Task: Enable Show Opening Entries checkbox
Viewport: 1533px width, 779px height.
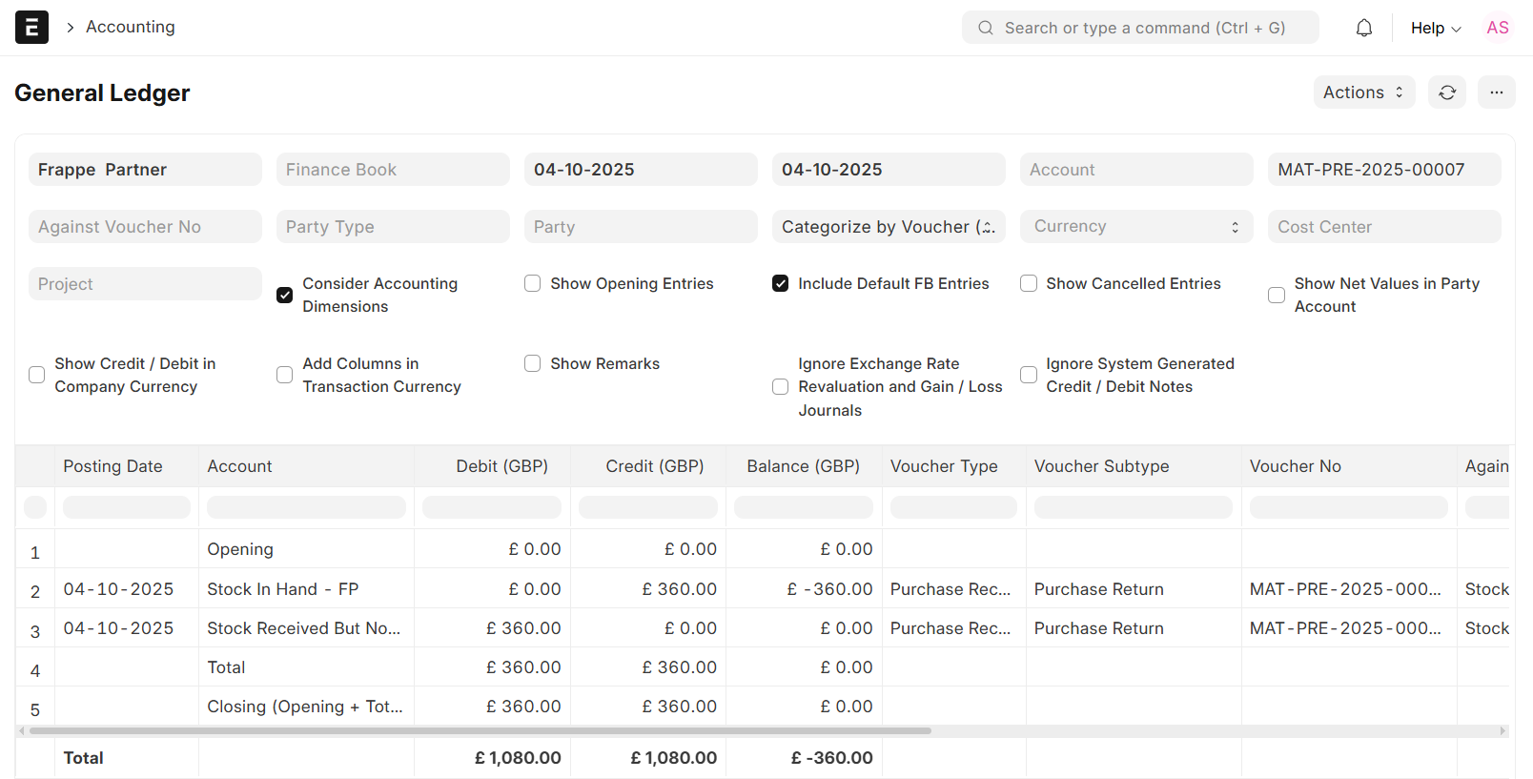Action: point(533,283)
